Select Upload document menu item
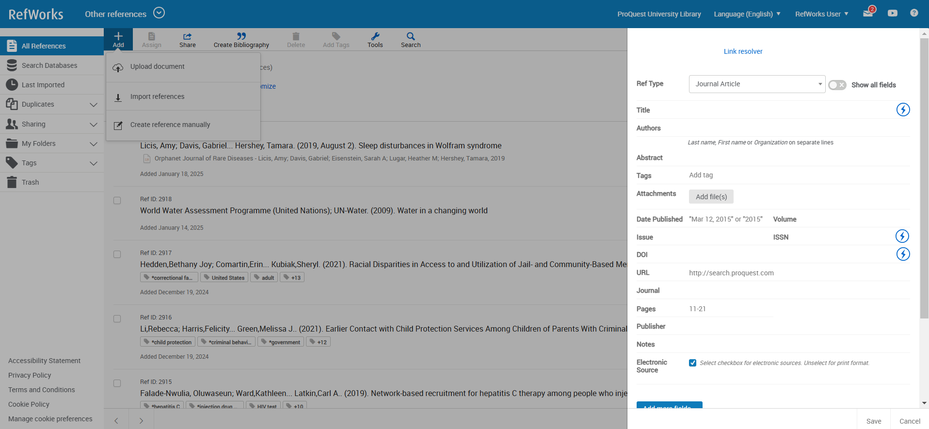This screenshot has width=929, height=429. coord(183,67)
